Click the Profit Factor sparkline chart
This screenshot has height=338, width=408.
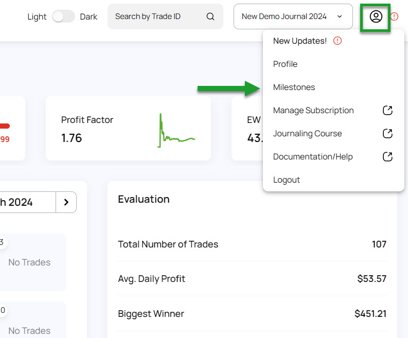176,130
